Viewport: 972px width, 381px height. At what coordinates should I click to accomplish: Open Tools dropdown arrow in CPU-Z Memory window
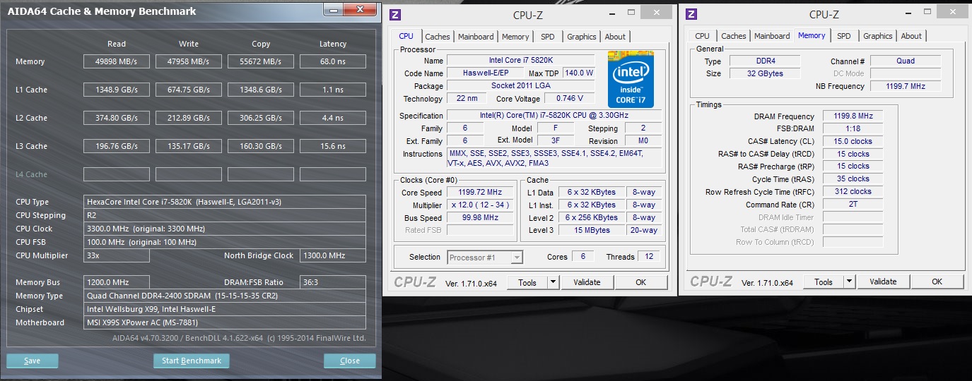pyautogui.click(x=849, y=282)
